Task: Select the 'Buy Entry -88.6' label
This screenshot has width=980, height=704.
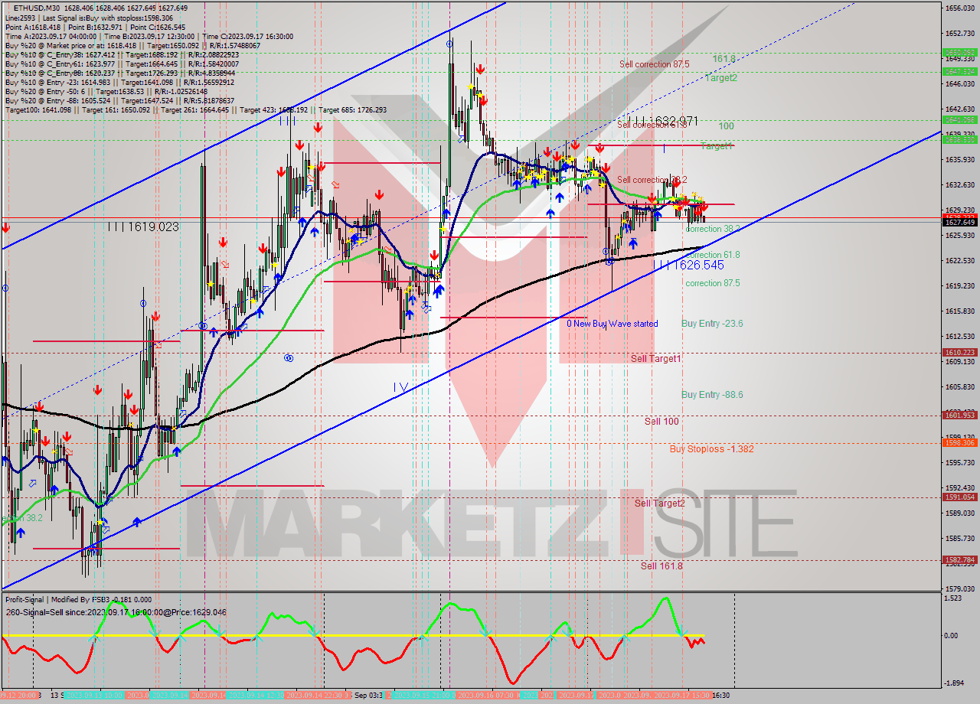Action: coord(712,395)
